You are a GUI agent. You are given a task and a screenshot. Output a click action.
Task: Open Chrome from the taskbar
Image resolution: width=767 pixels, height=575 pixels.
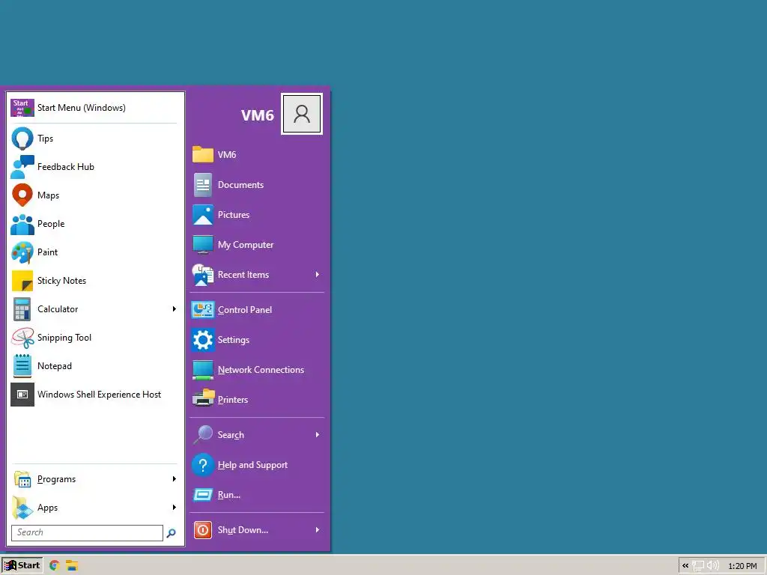54,565
